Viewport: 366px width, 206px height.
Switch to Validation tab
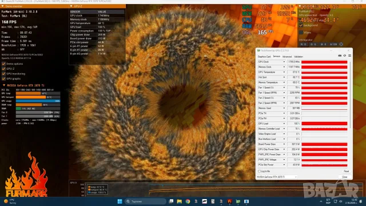299,57
